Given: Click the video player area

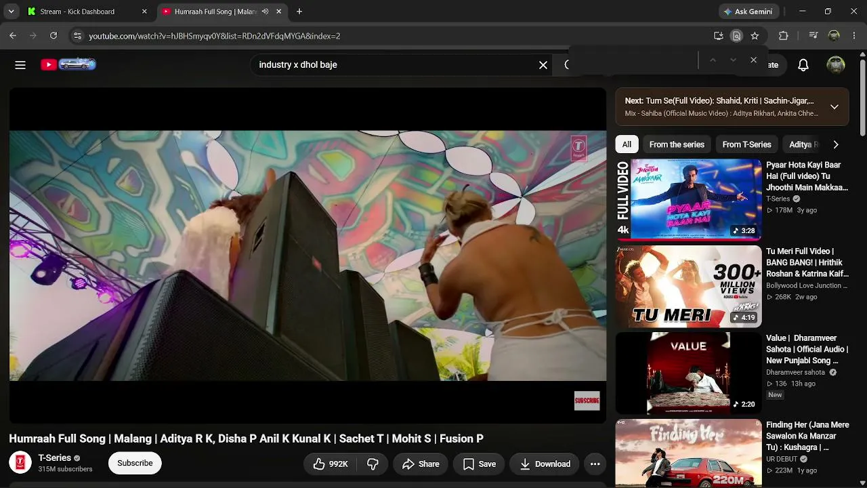Looking at the screenshot, I should (308, 256).
